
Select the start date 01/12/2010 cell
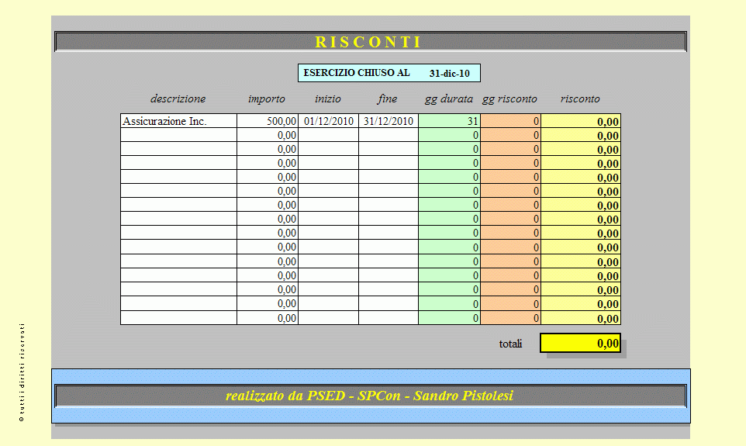point(328,121)
